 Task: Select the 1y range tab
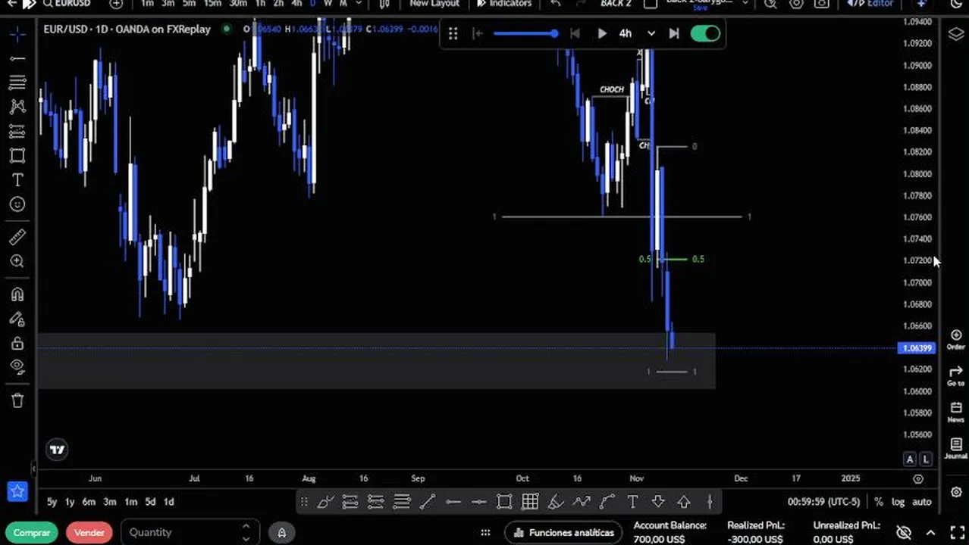tap(70, 502)
